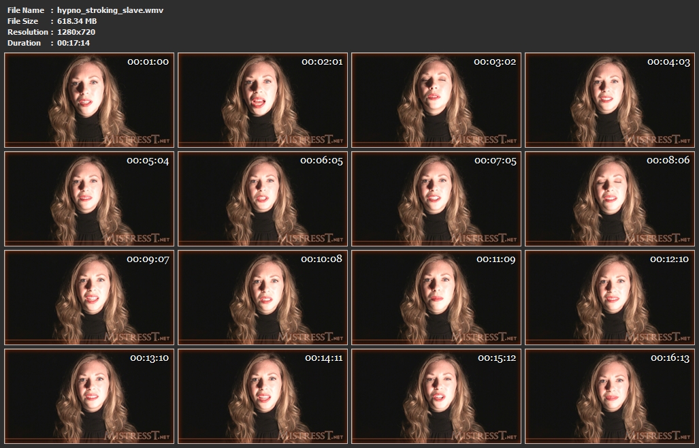
Task: Select the 00:06:05 thumbnail
Action: coord(263,199)
